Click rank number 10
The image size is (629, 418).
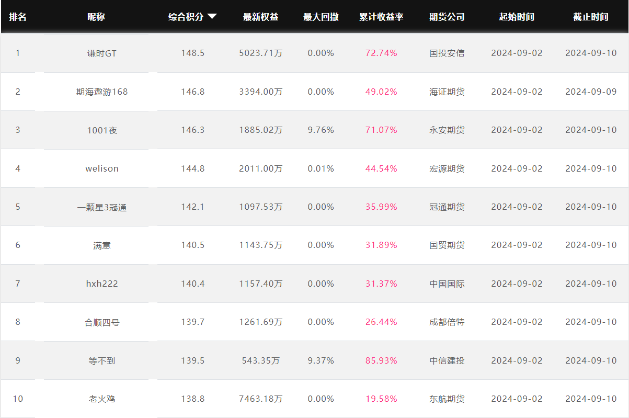pyautogui.click(x=18, y=399)
